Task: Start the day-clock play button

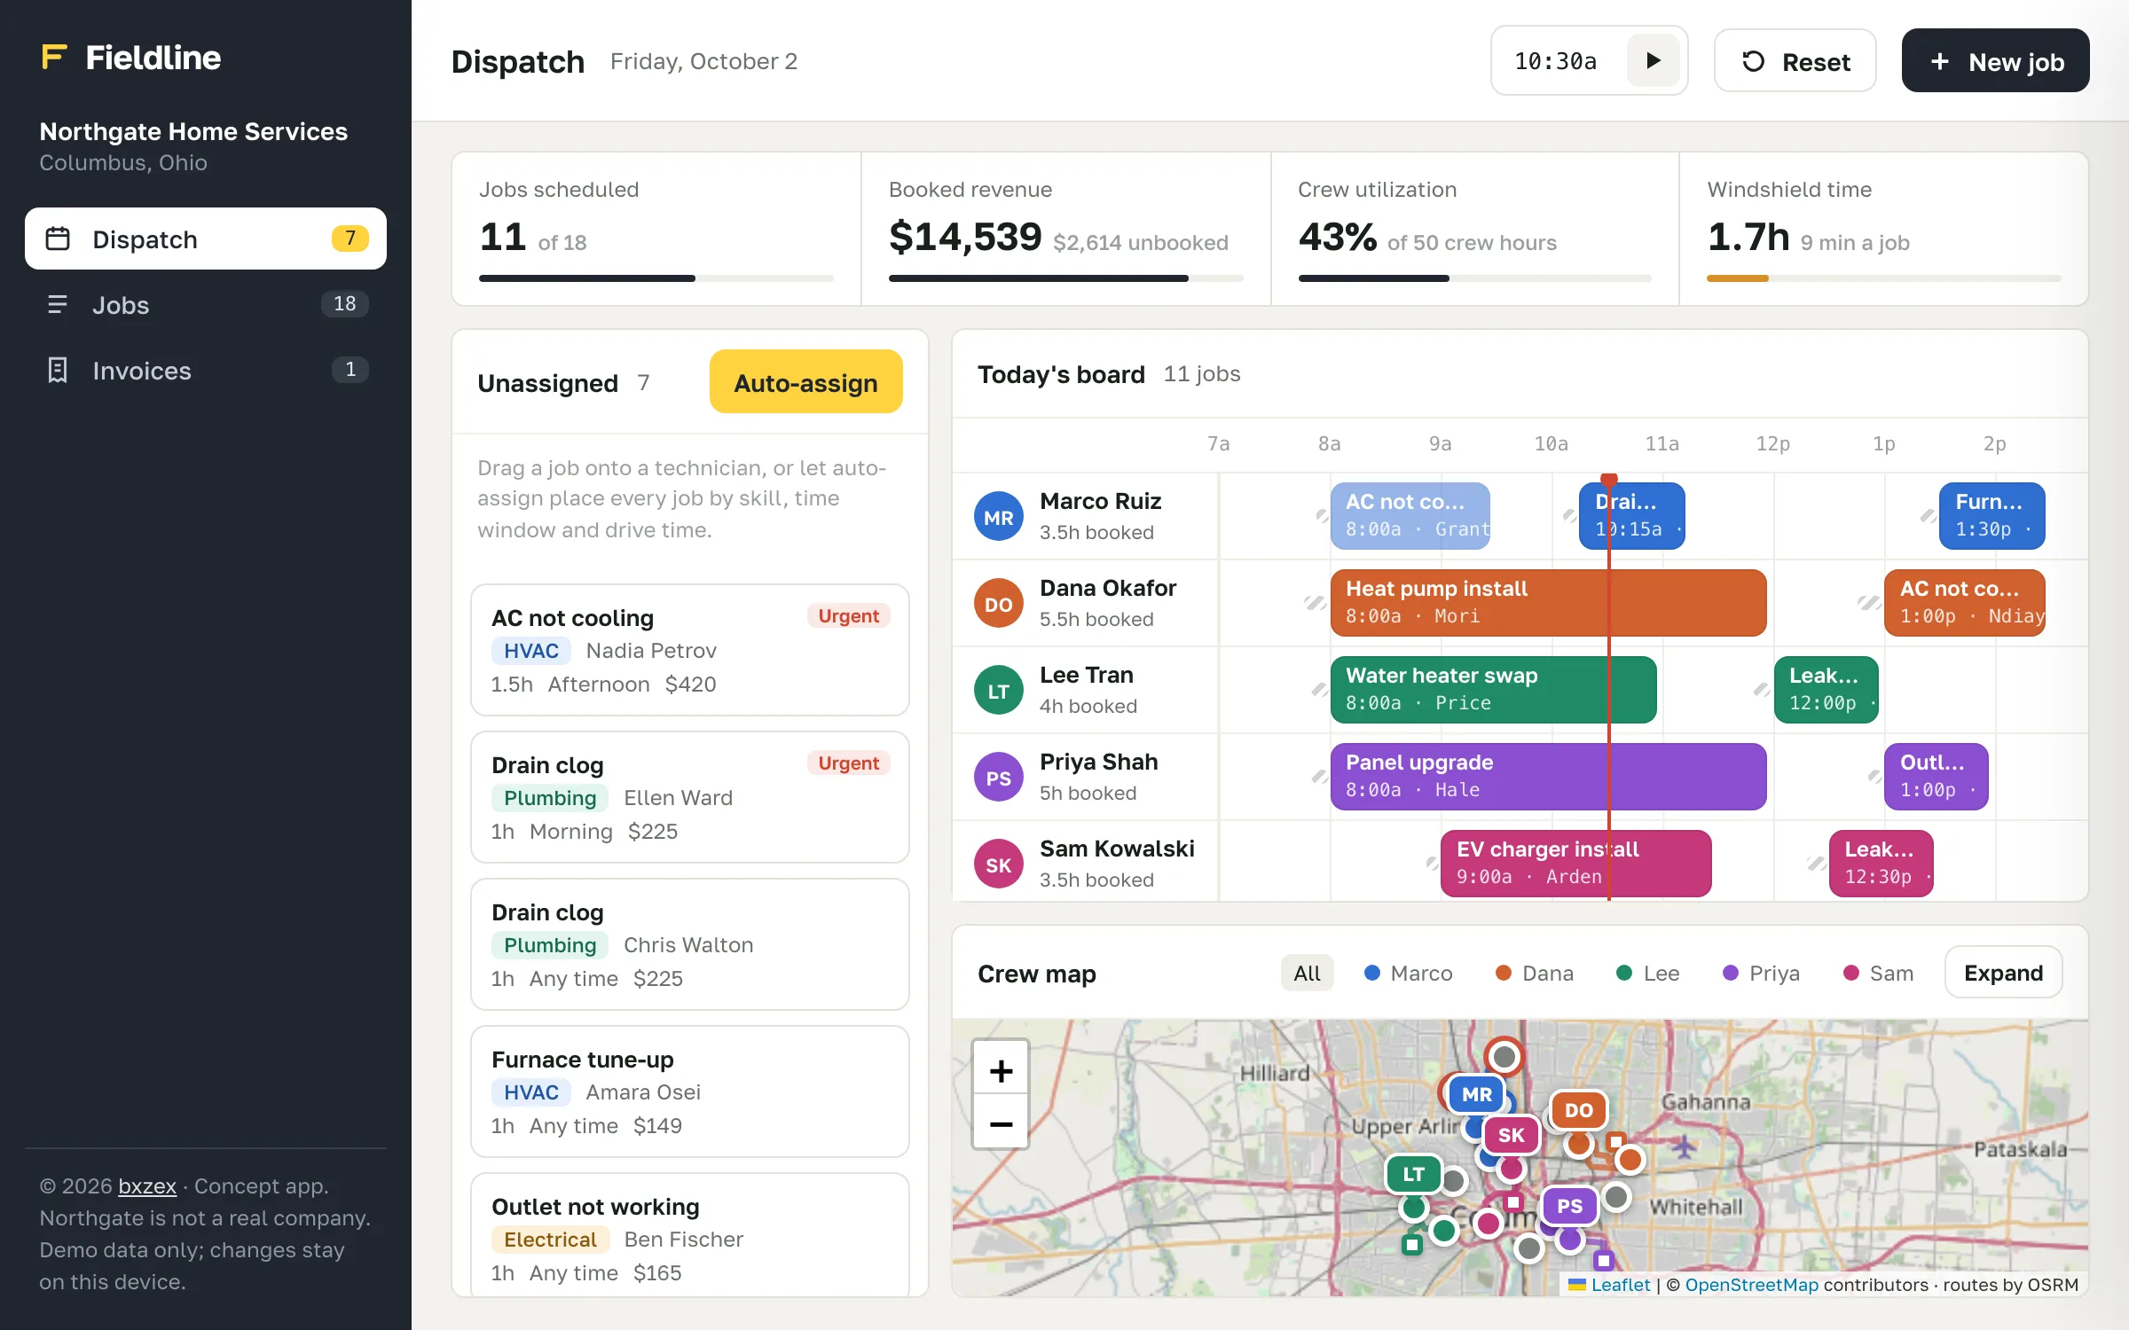Action: click(1653, 60)
